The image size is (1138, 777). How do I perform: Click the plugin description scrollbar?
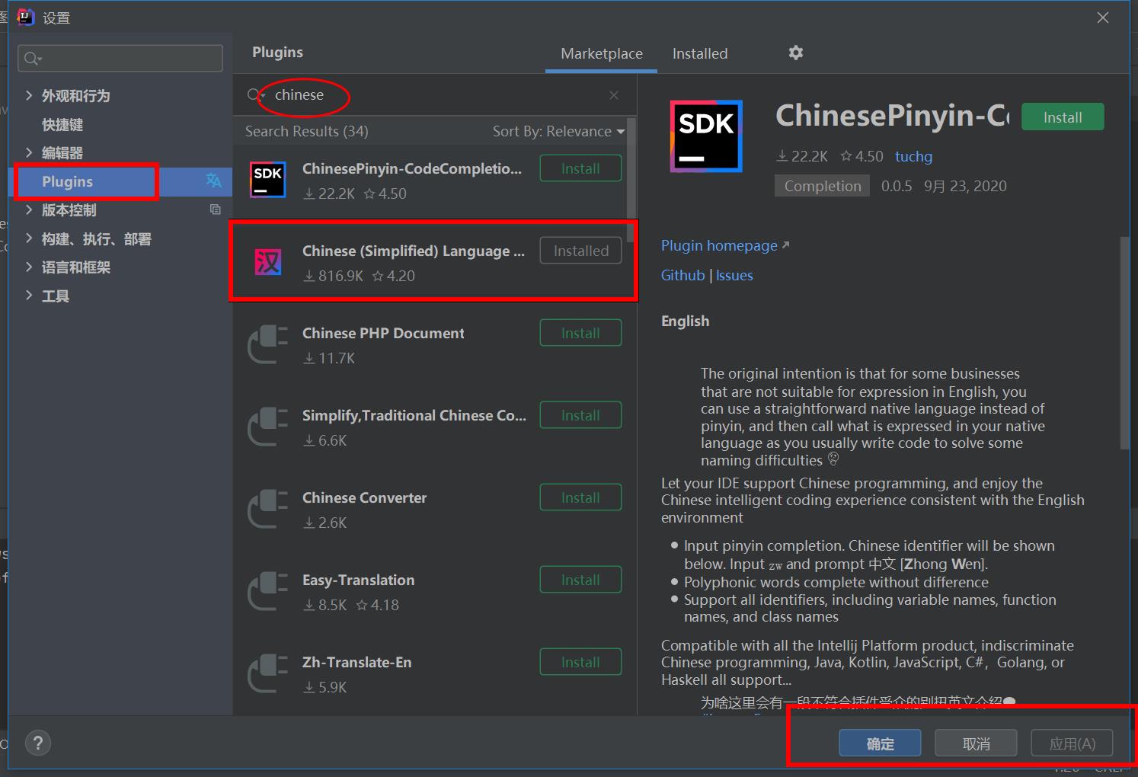click(1125, 343)
